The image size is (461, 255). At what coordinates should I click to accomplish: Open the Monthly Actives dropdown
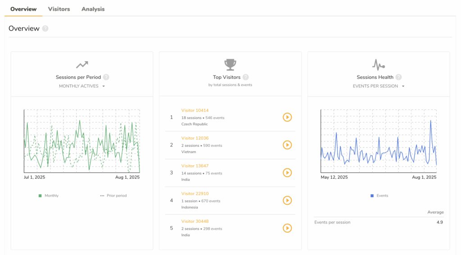[82, 86]
